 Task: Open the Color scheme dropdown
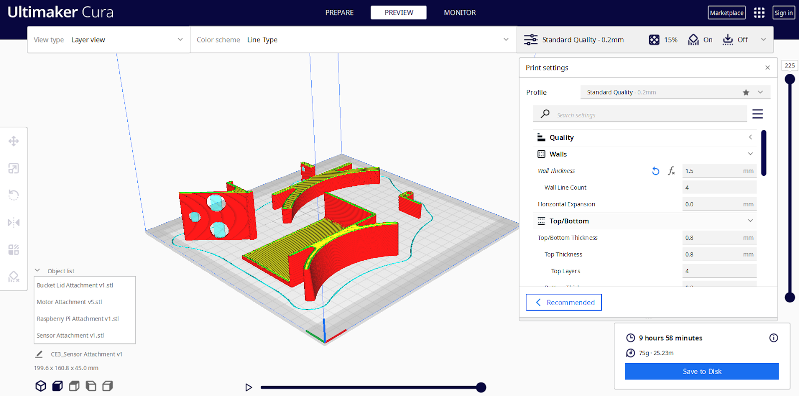pyautogui.click(x=353, y=39)
